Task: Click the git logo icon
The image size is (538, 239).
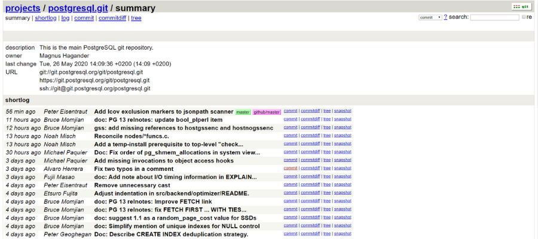Action: (x=521, y=7)
